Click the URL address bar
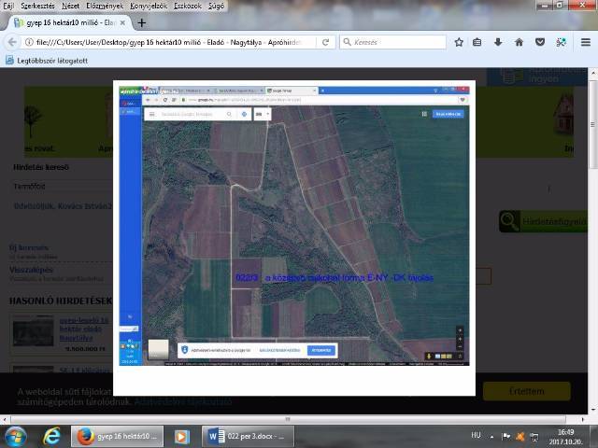This screenshot has height=448, width=598. pyautogui.click(x=168, y=42)
